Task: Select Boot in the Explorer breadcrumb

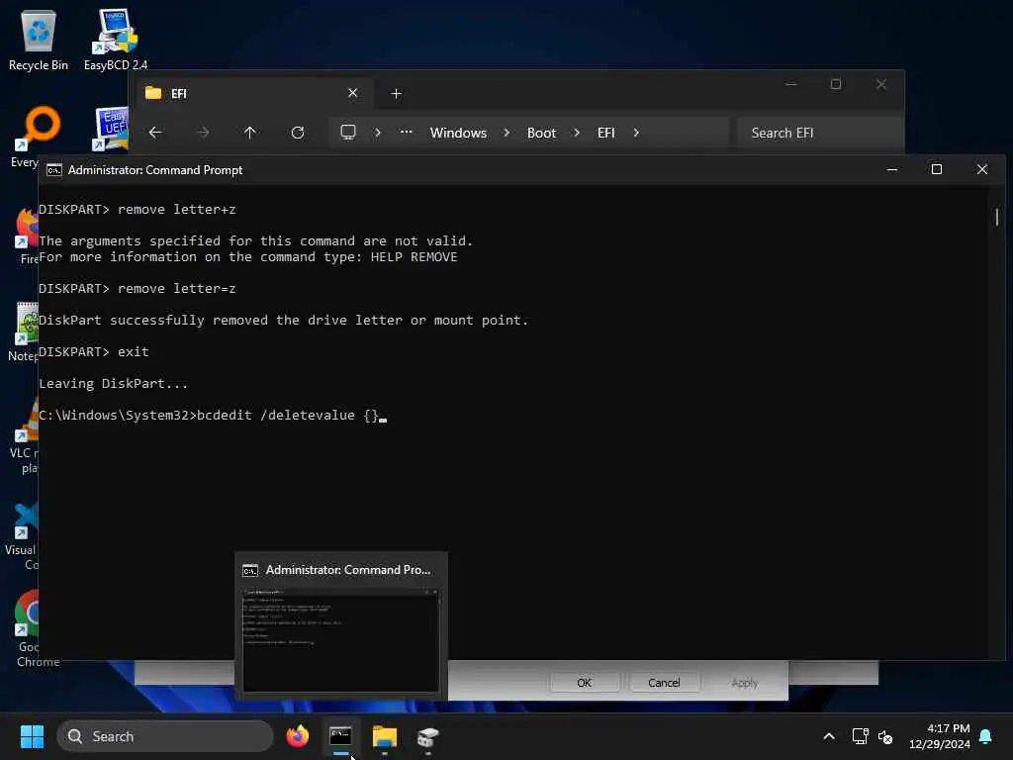Action: click(x=541, y=133)
